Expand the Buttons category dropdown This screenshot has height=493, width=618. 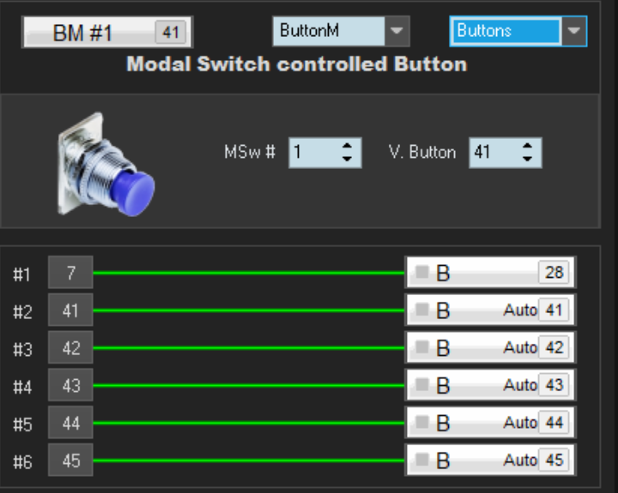click(573, 32)
